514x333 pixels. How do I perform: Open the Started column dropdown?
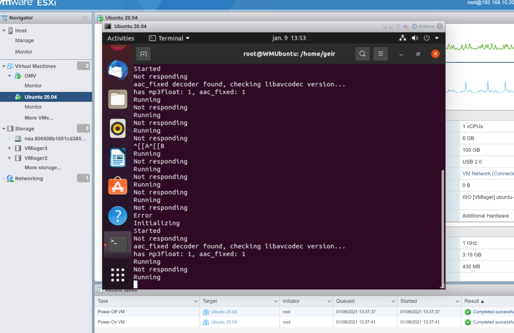pyautogui.click(x=457, y=301)
